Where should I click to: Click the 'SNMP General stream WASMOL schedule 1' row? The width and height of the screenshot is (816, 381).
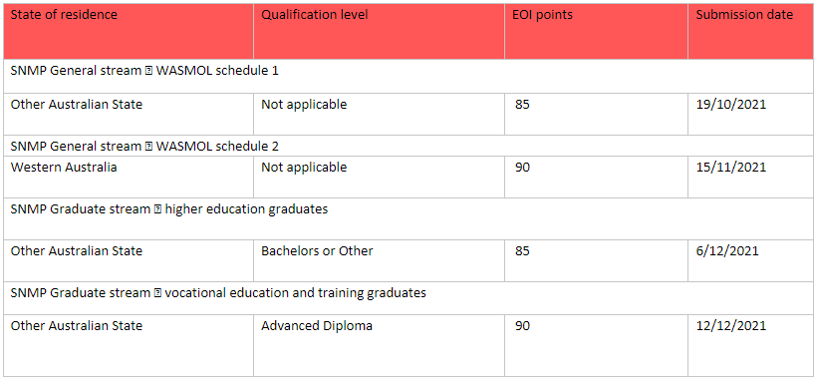(408, 76)
